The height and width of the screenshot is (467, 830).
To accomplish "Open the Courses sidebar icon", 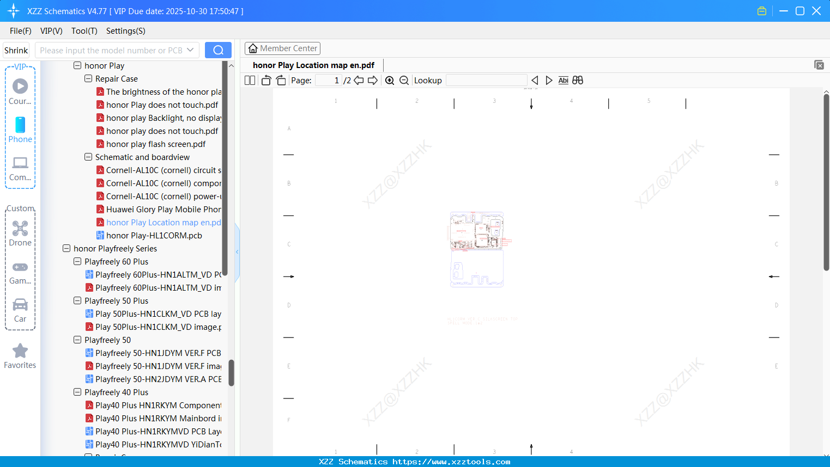I will [x=20, y=91].
